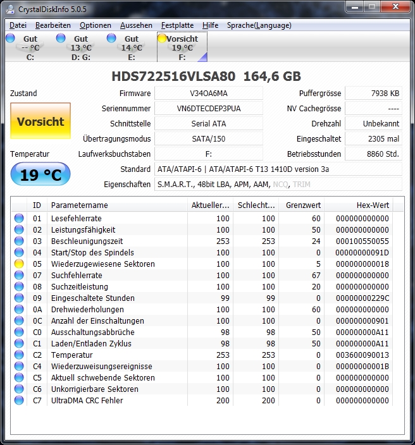Select the Lesefehlerrate row text
This screenshot has width=415, height=445.
[76, 218]
